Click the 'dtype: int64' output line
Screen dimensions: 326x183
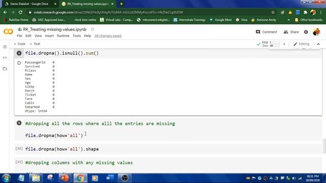pyautogui.click(x=36, y=111)
